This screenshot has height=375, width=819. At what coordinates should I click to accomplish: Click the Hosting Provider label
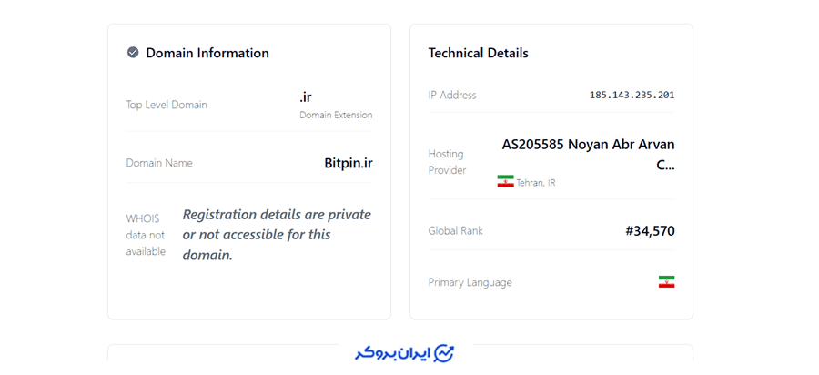pyautogui.click(x=447, y=162)
